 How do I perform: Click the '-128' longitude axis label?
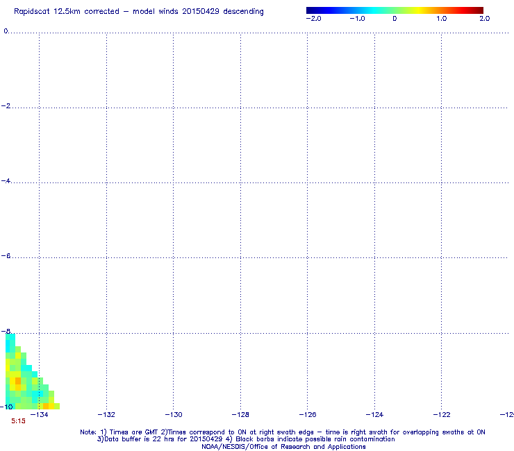coord(240,415)
